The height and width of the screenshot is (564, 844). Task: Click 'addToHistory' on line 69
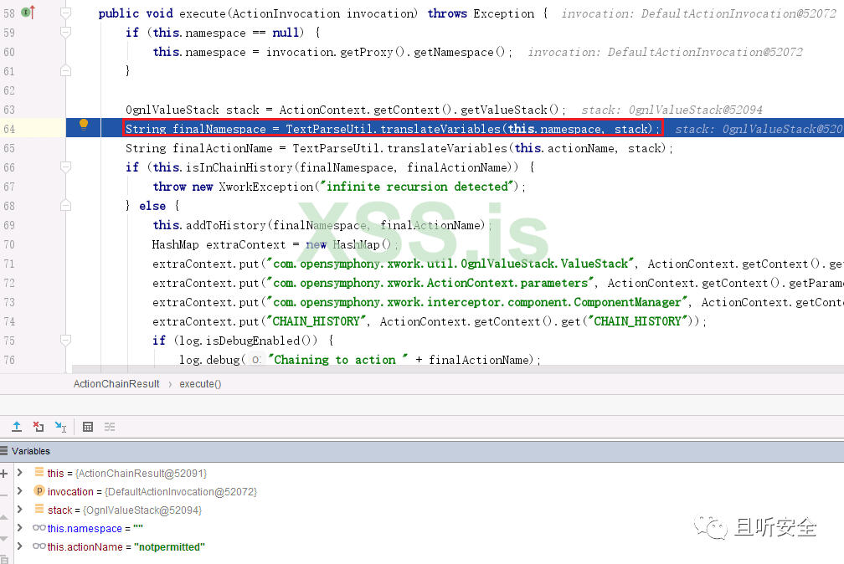coord(225,225)
